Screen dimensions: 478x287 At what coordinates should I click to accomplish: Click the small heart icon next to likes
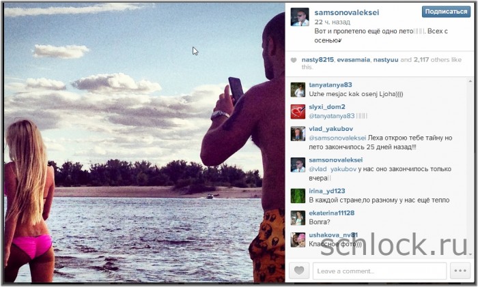click(x=293, y=60)
